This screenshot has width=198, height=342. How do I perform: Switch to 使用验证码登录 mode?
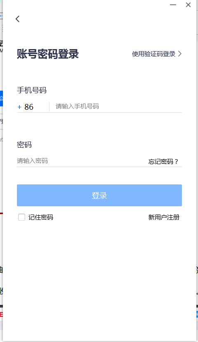(157, 54)
